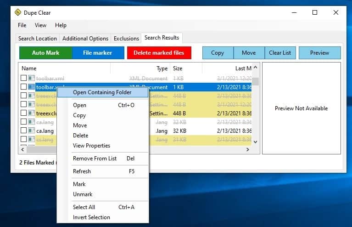
Task: Choose Refresh in the context menu
Action: click(x=103, y=171)
